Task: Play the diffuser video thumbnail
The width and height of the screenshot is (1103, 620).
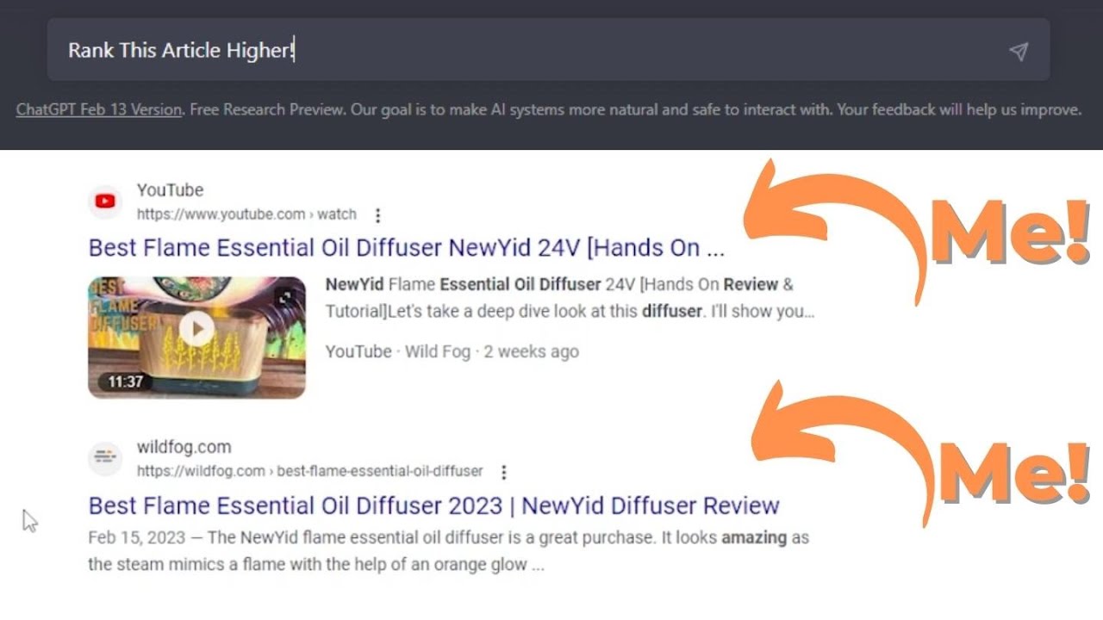Action: (196, 338)
